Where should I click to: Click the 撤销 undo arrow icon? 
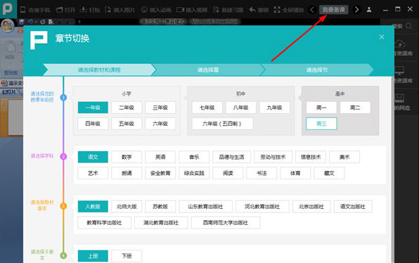pos(252,10)
